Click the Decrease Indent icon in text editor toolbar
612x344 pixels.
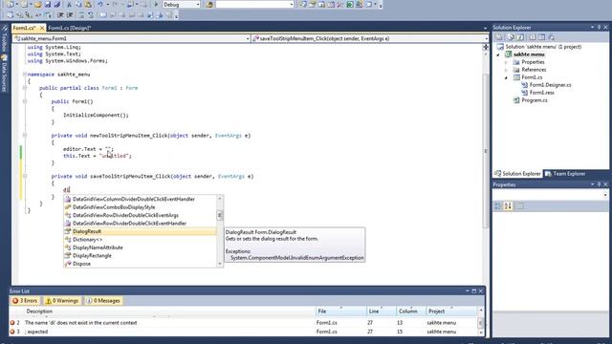click(60, 15)
